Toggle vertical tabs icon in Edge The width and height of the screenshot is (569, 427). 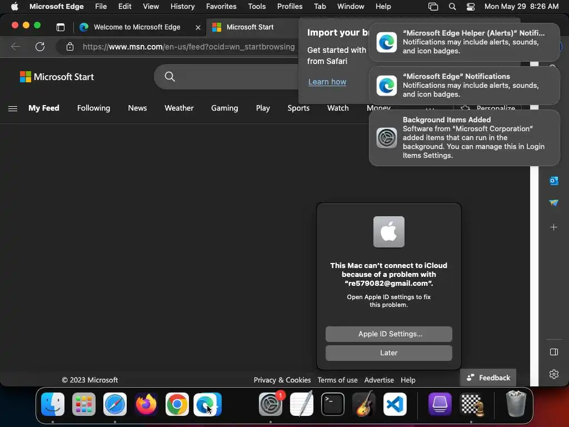(60, 27)
